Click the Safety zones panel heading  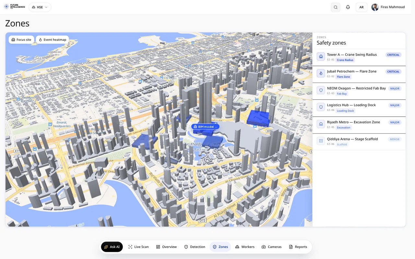331,43
